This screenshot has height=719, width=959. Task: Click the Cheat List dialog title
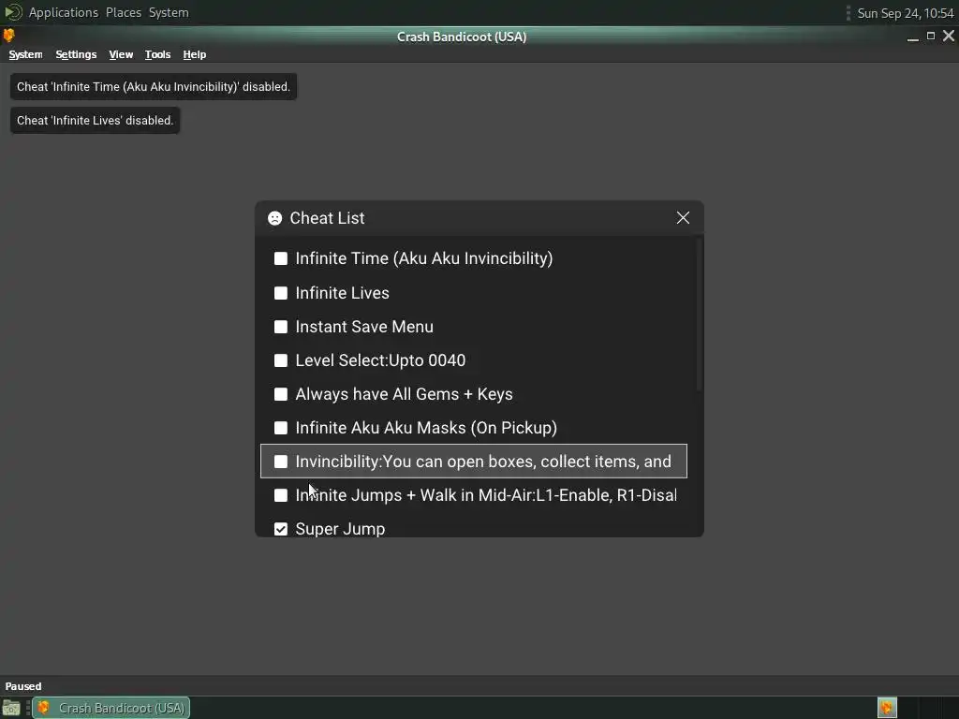pos(327,218)
